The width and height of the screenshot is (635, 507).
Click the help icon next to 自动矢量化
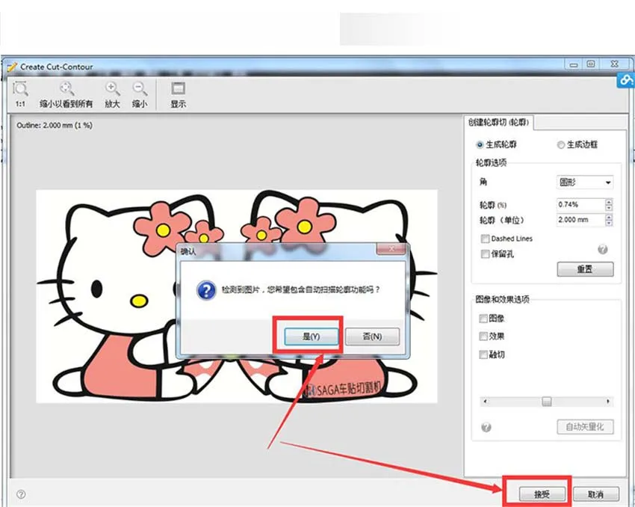pos(486,427)
